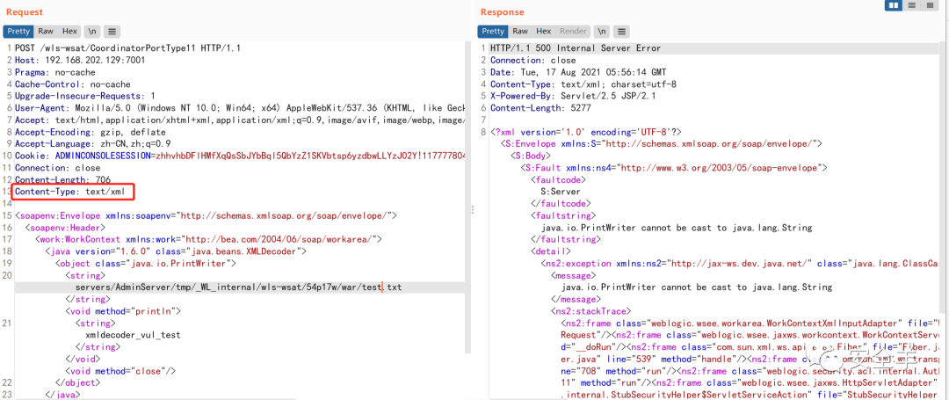Click the <S:Body> tag line
The image size is (949, 400).
click(532, 156)
